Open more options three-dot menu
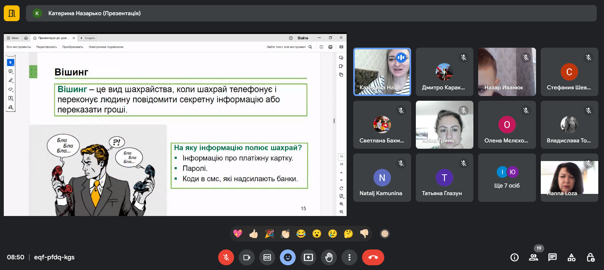 (x=349, y=257)
